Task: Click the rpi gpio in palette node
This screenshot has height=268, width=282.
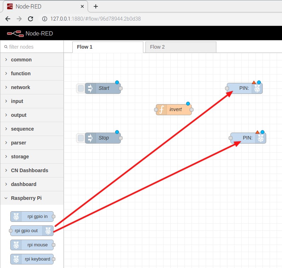Action: click(x=32, y=217)
